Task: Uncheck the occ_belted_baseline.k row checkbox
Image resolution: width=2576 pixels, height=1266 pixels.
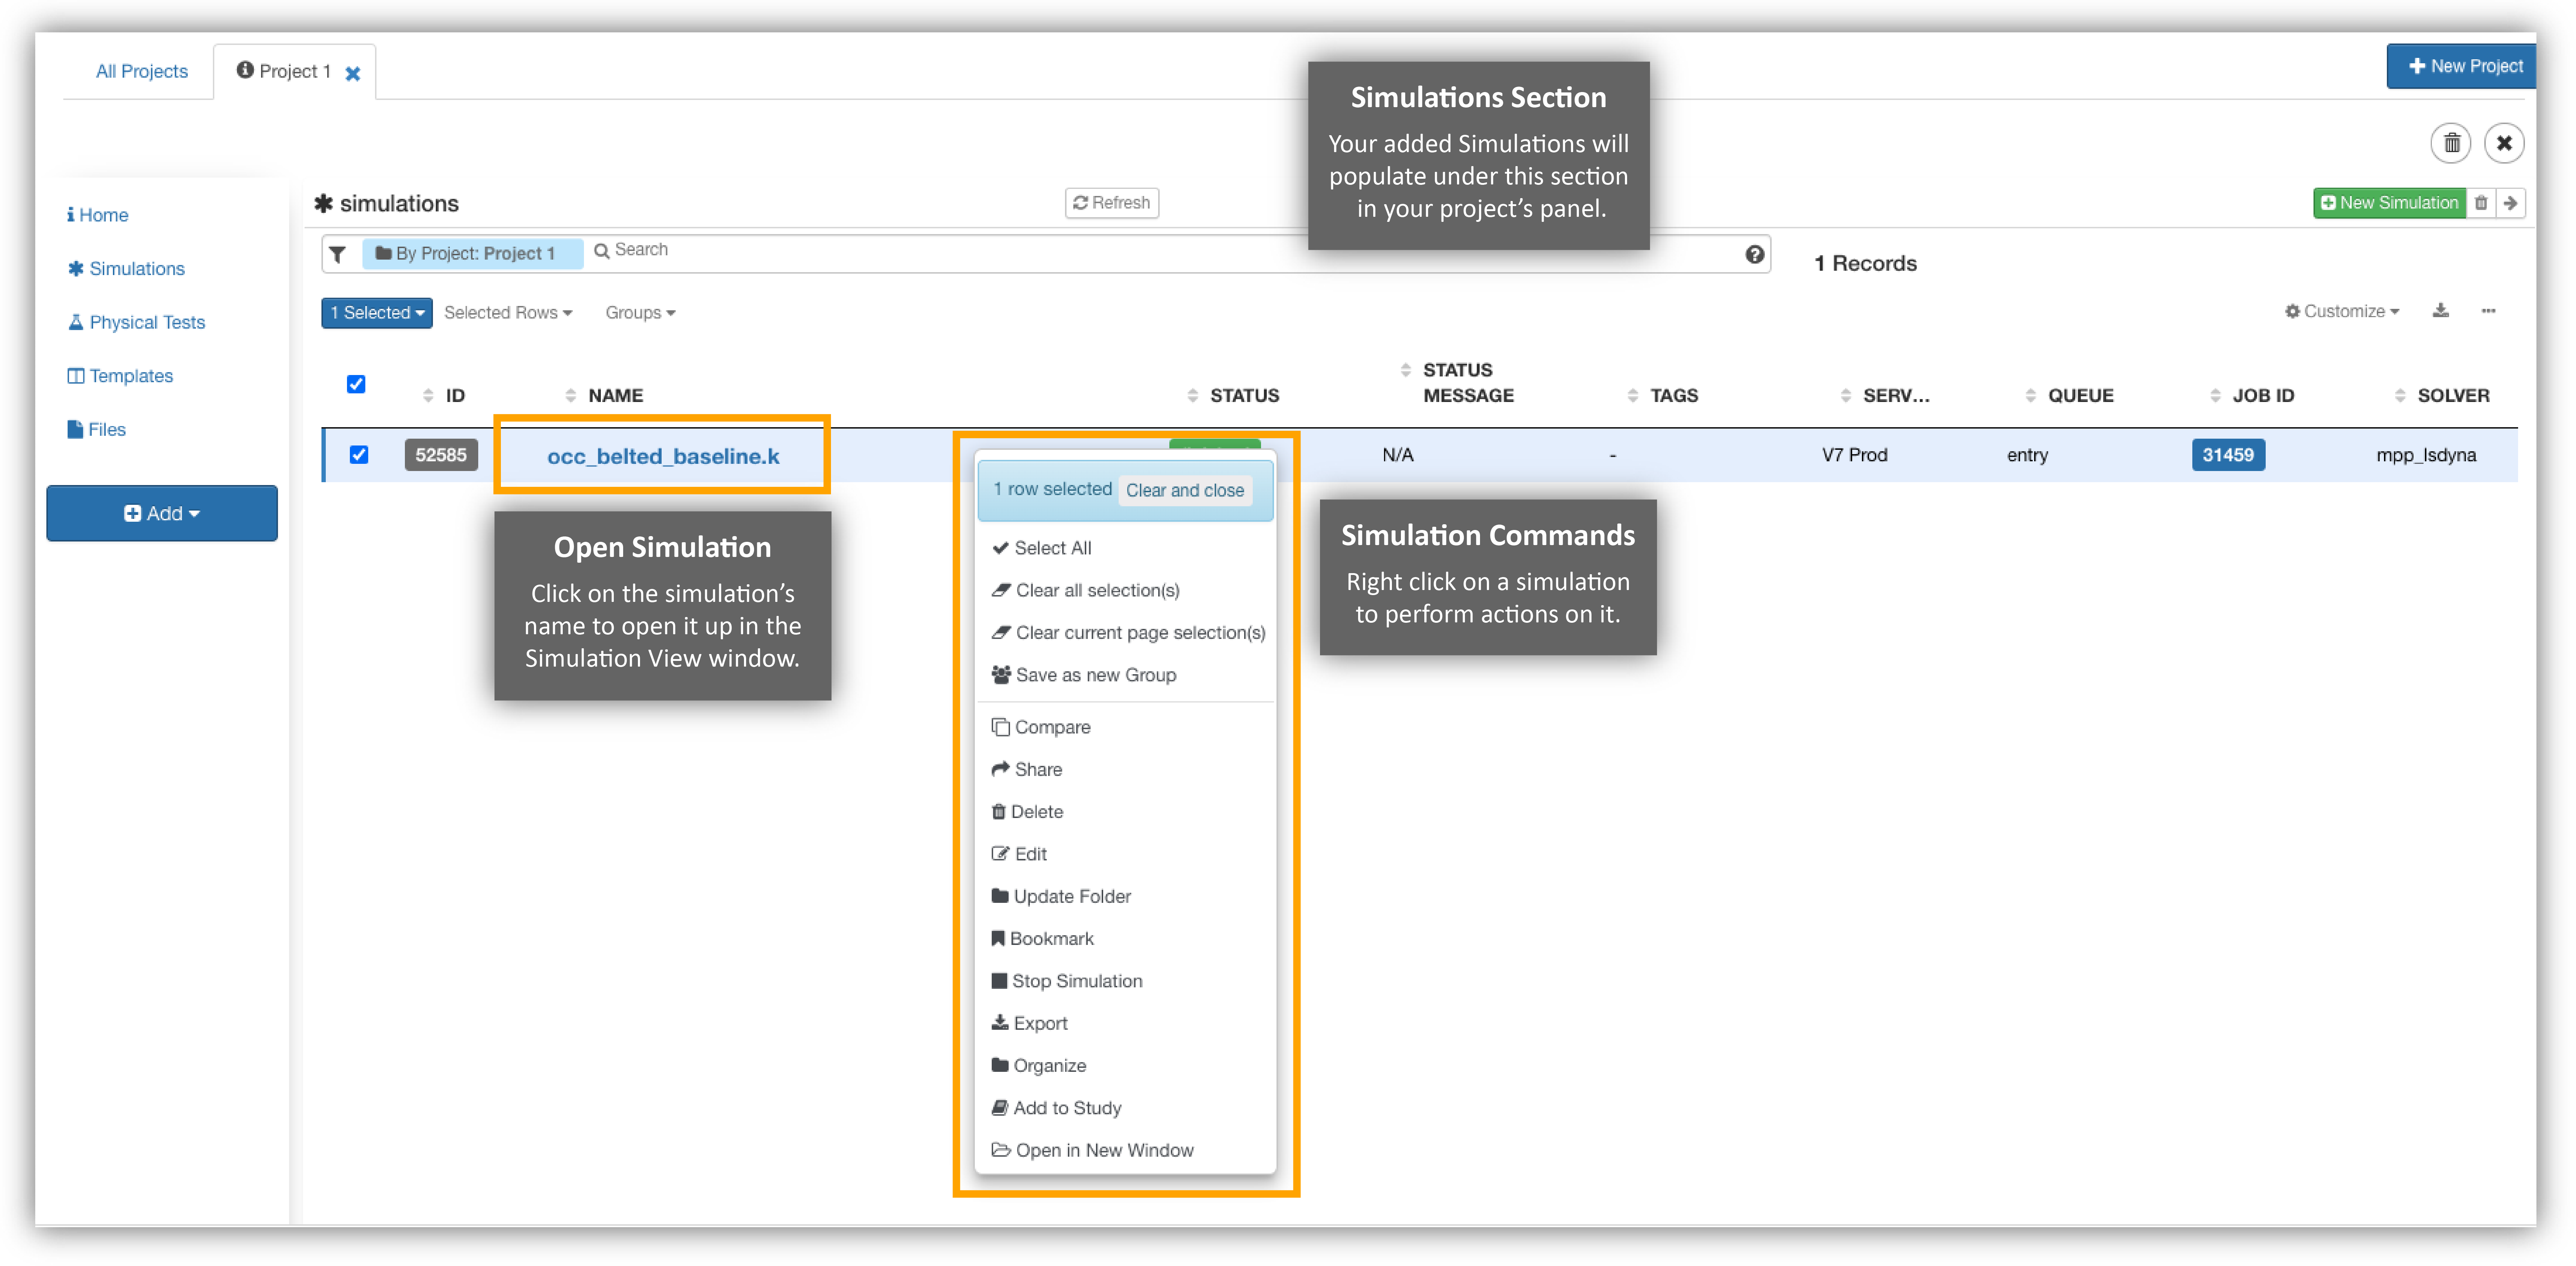Action: [359, 455]
